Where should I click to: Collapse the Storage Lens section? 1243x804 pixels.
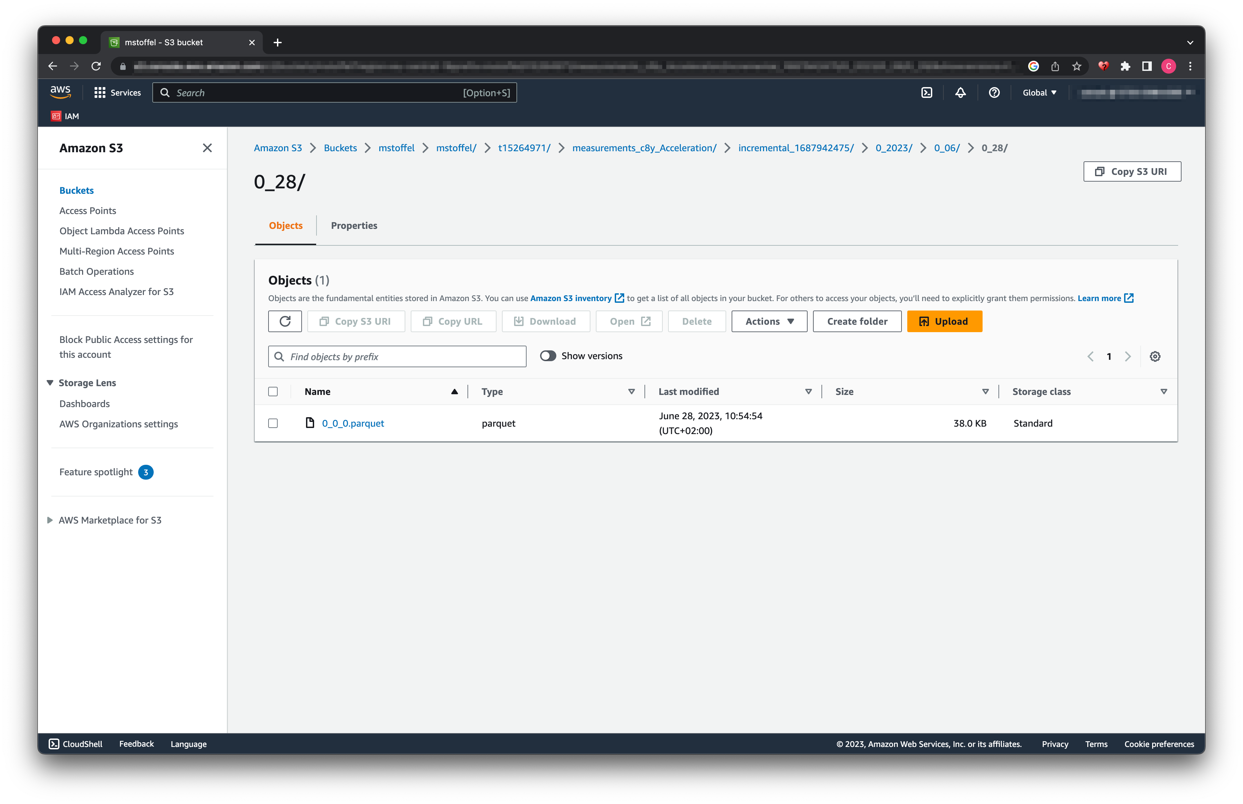click(50, 382)
